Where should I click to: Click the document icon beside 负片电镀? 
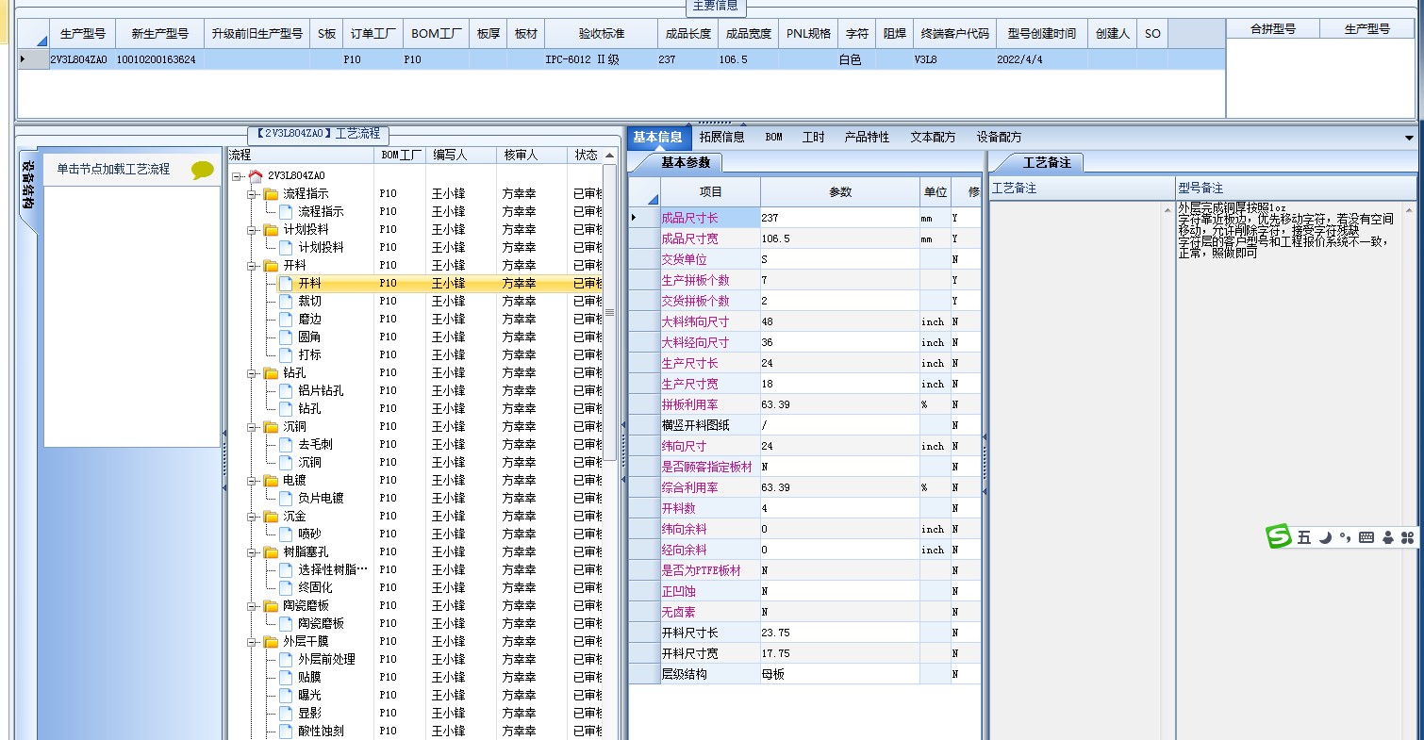(x=286, y=498)
